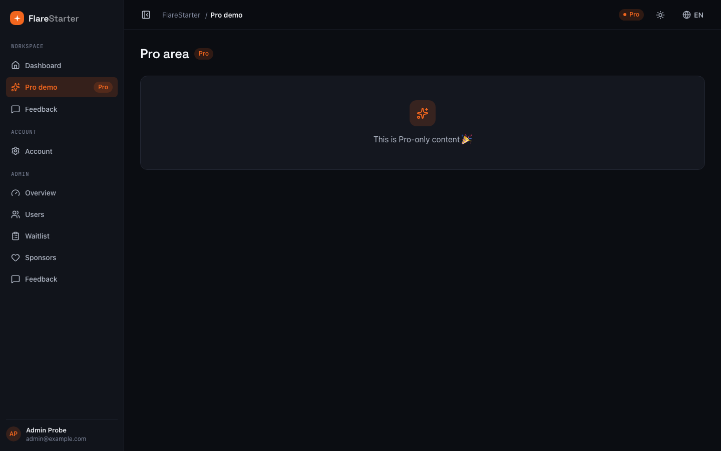Viewport: 721px width, 451px height.
Task: Go to the Users admin page
Action: (62, 214)
